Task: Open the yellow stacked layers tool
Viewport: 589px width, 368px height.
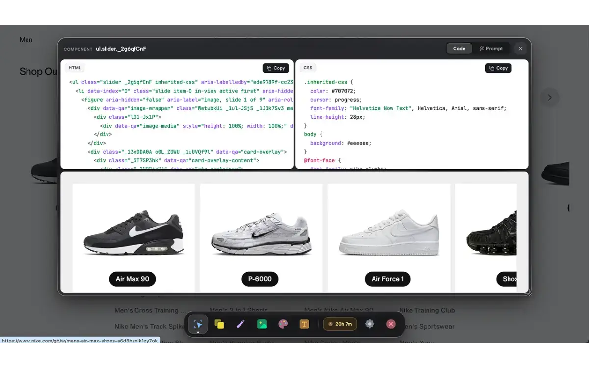Action: click(219, 324)
